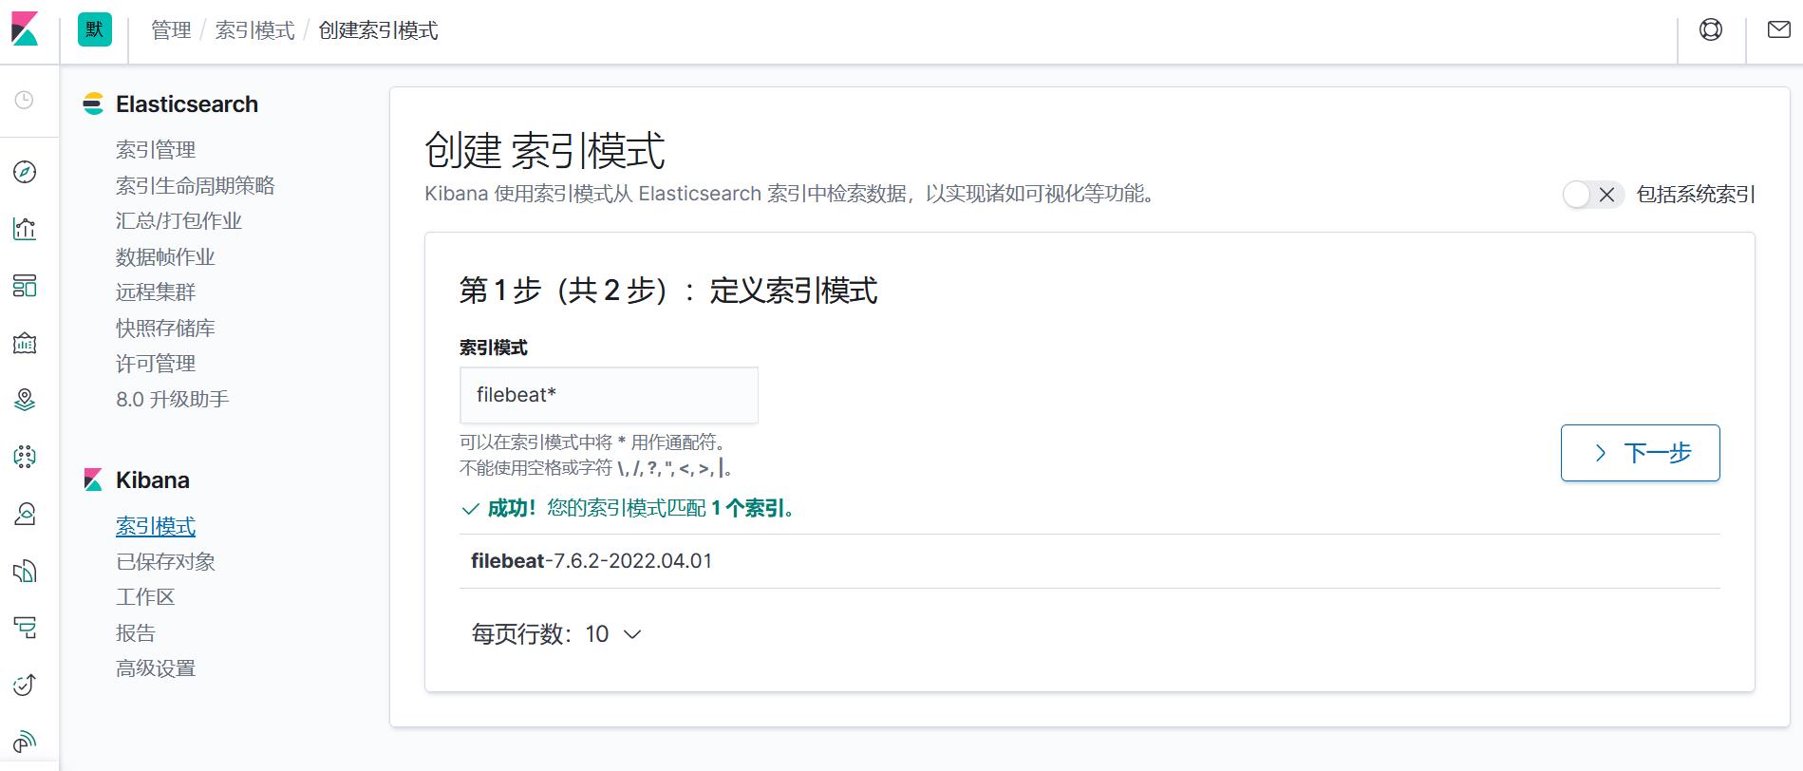Open the Recently viewed clock icon
Image resolution: width=1803 pixels, height=771 pixels.
click(25, 100)
